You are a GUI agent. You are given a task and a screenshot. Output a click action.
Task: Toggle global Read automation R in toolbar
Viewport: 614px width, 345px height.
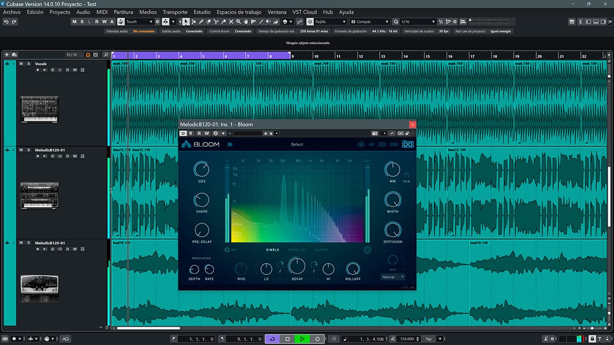[x=97, y=22]
